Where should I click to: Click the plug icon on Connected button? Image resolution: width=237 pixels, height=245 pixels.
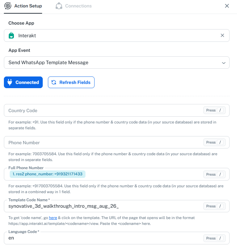click(10, 82)
